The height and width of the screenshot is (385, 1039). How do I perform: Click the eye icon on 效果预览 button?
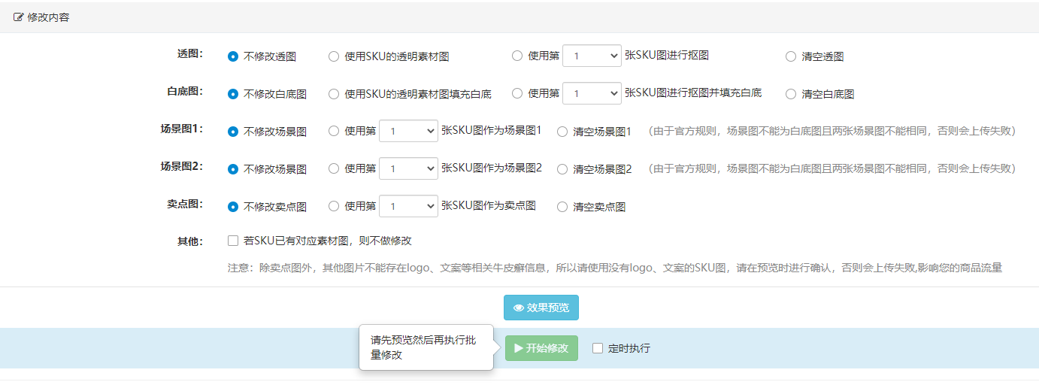[x=519, y=308]
